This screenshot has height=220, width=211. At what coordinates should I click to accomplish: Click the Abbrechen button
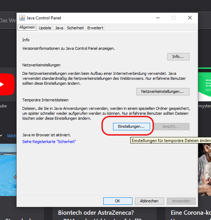pyautogui.click(x=149, y=201)
